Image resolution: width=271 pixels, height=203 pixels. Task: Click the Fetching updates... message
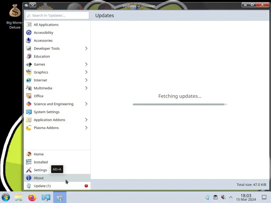click(x=180, y=96)
